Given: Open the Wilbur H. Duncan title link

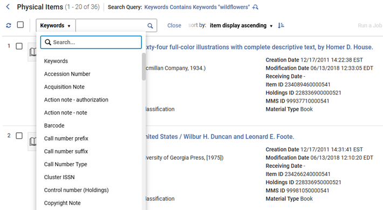Looking at the screenshot, I should [x=220, y=137].
